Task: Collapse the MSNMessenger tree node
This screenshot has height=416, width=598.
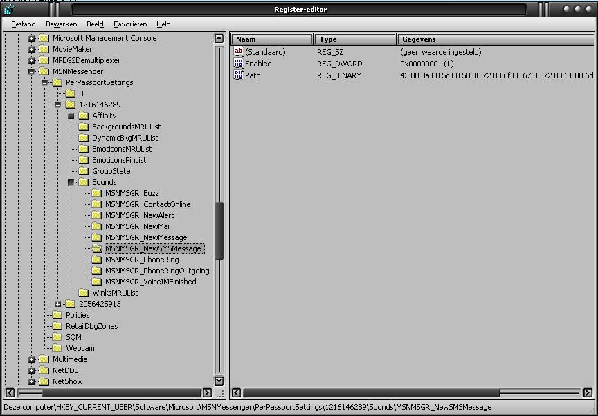Action: 31,71
